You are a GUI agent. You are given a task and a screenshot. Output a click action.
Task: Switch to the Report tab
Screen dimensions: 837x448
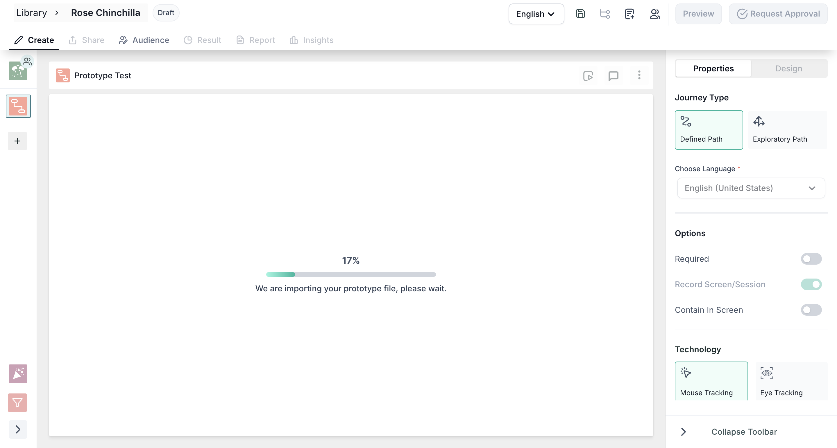(256, 40)
